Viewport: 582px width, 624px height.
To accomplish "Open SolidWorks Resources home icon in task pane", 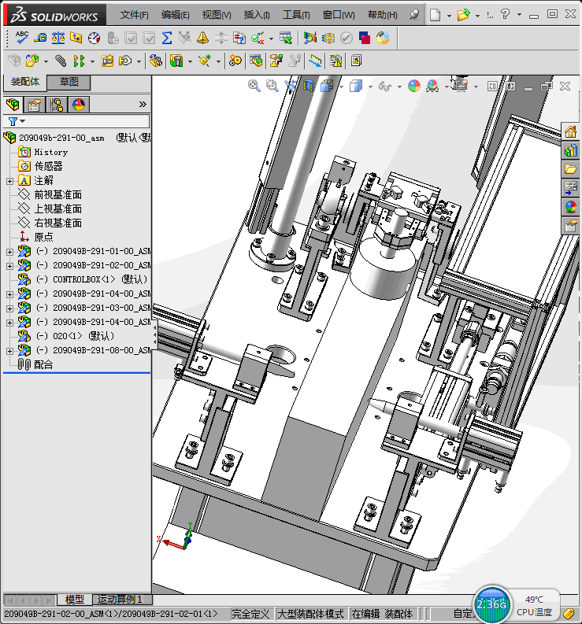I will pos(570,131).
